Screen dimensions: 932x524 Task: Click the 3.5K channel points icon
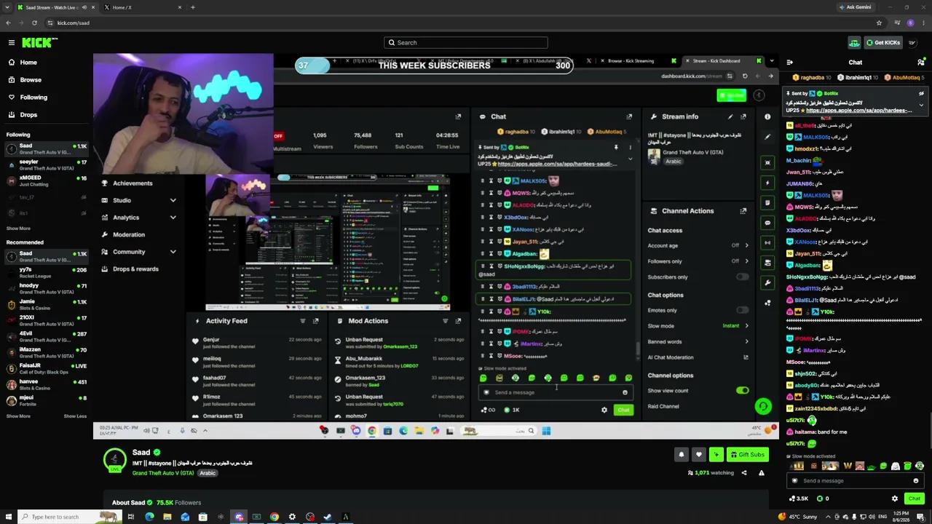pos(799,499)
